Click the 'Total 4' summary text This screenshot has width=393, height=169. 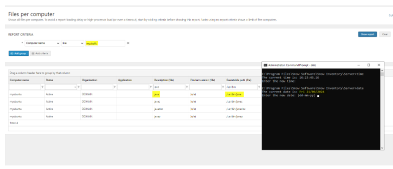(x=14, y=123)
